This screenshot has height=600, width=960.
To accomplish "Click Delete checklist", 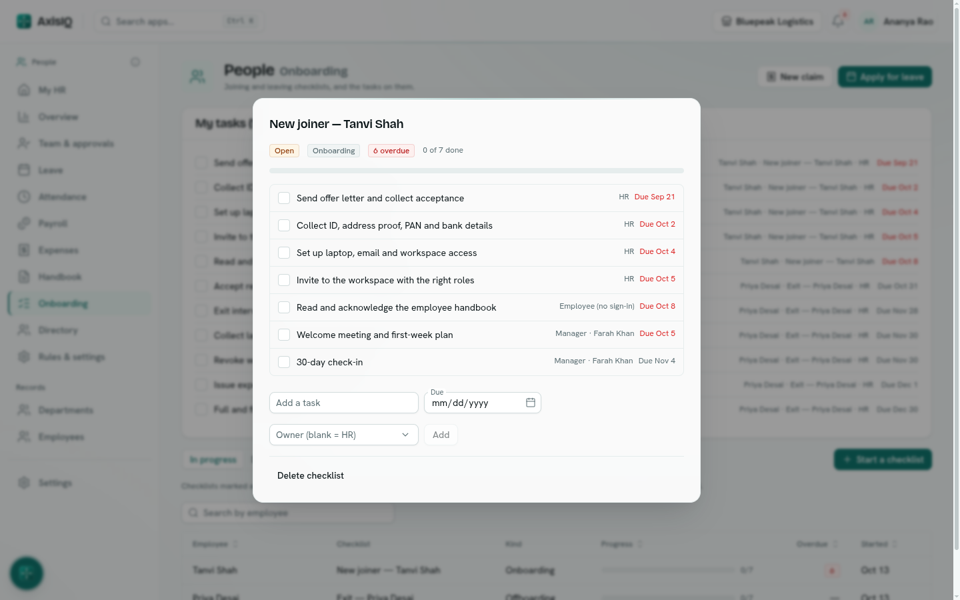I will [311, 475].
